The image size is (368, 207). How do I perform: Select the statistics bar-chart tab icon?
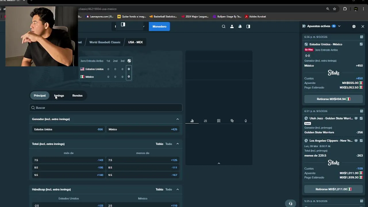tap(192, 121)
